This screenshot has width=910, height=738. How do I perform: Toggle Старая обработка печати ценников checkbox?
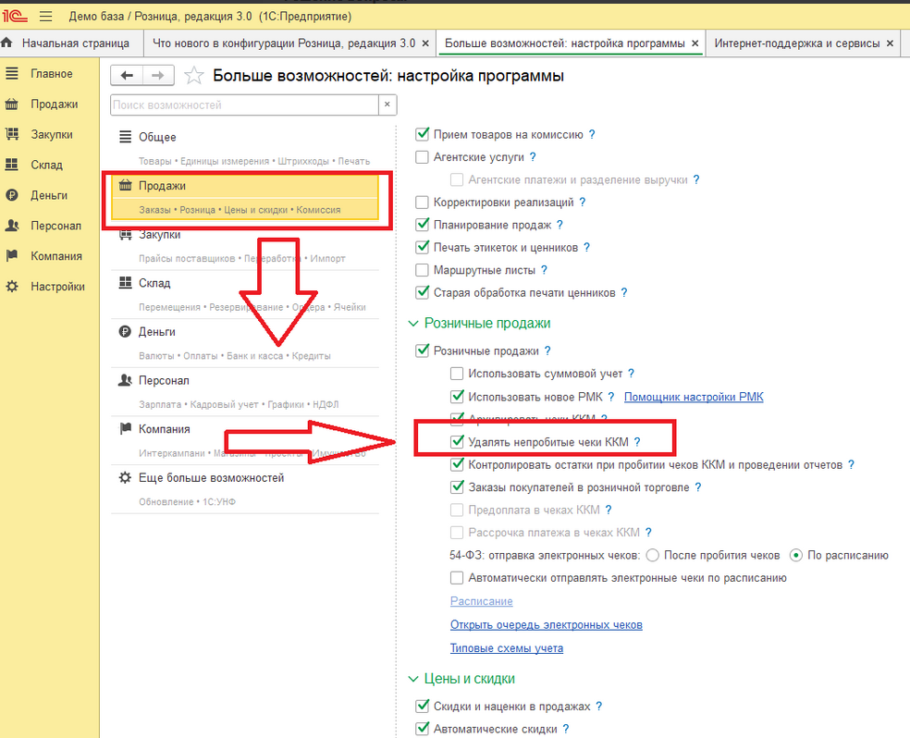click(422, 292)
